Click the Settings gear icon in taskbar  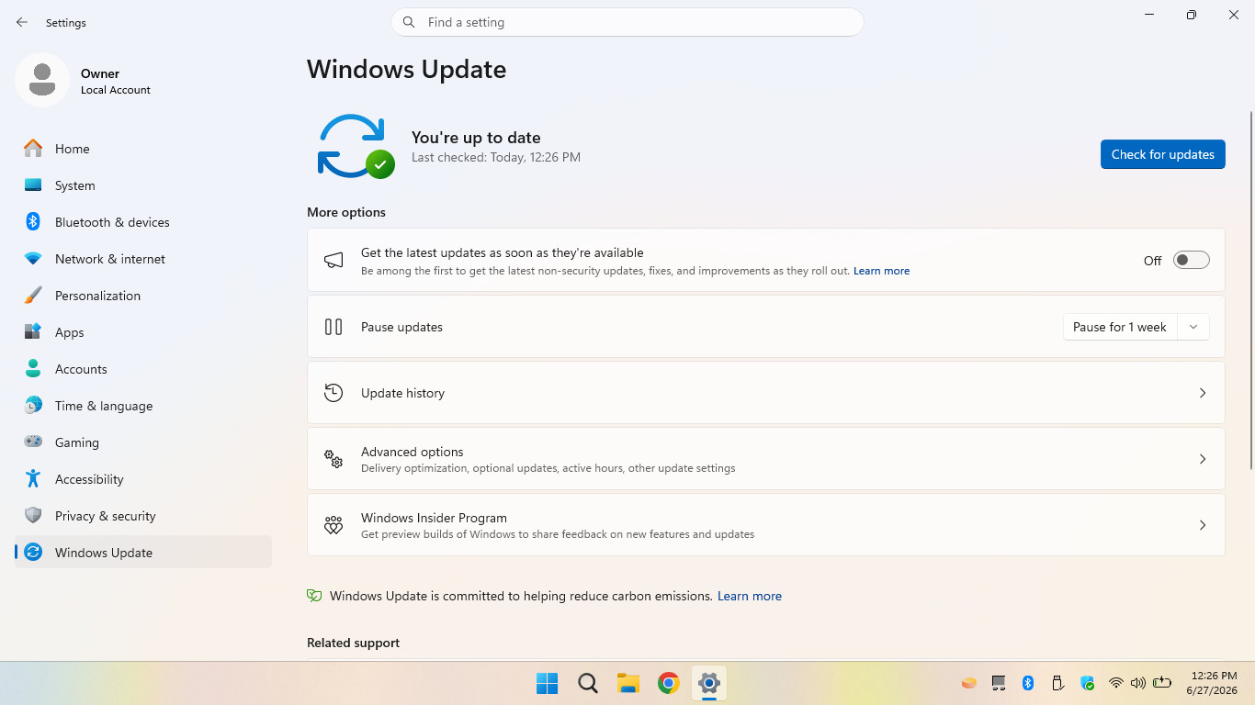(709, 683)
